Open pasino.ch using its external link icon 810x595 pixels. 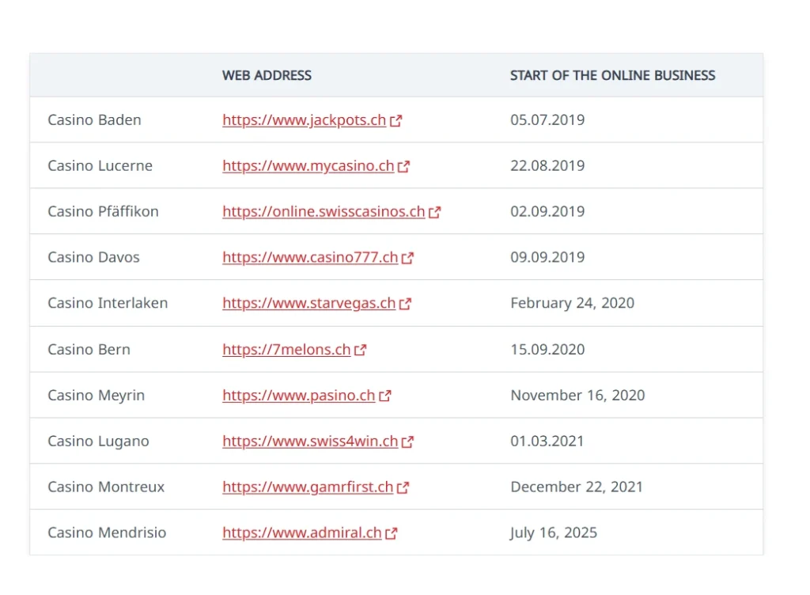[x=386, y=395]
